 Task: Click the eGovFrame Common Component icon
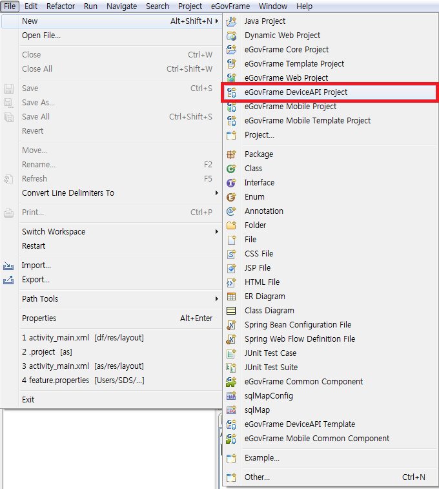point(232,382)
